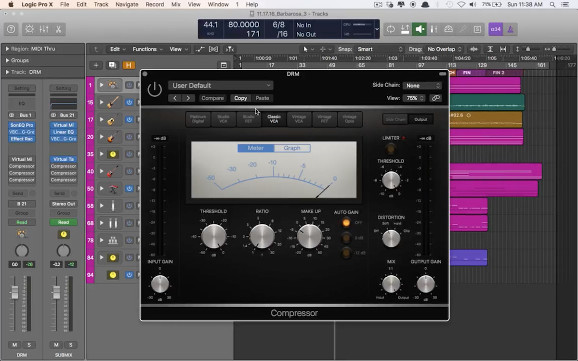This screenshot has width=578, height=361.
Task: Toggle the count-in 1234 button
Action: (x=495, y=29)
